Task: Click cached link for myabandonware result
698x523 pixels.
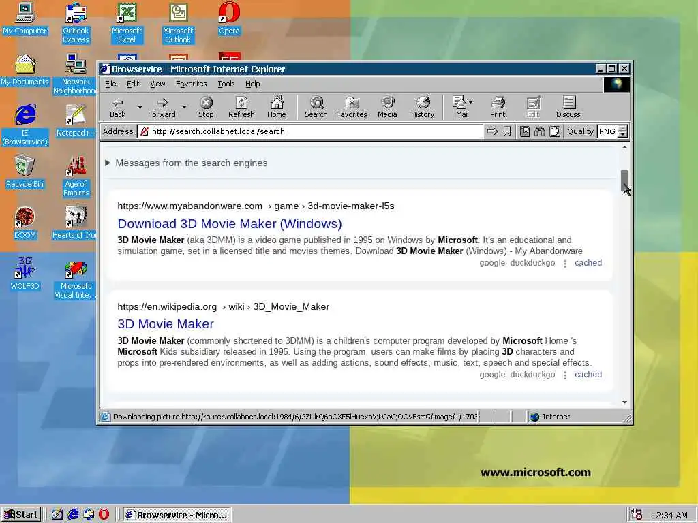Action: tap(588, 263)
